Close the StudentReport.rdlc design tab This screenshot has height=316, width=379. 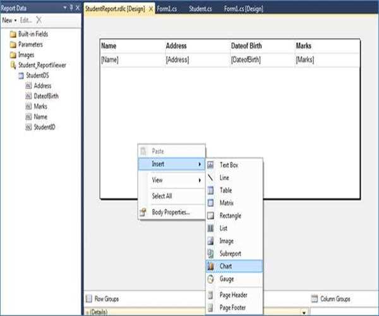coord(151,8)
